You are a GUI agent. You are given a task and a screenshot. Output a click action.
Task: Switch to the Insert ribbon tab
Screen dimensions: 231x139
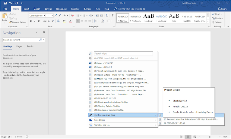tap(27, 9)
